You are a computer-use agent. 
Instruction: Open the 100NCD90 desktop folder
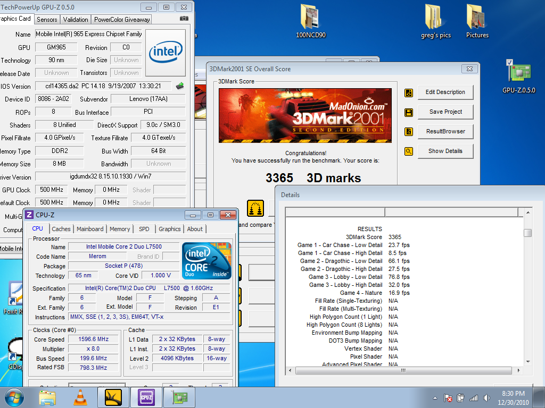[310, 21]
